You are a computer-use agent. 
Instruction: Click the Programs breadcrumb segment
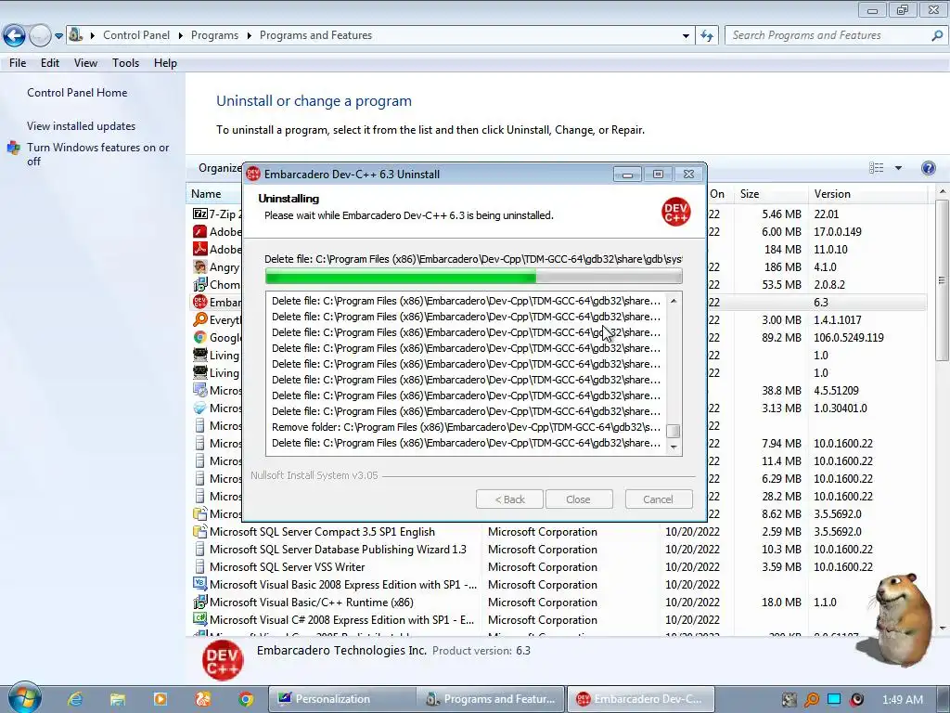(x=214, y=36)
